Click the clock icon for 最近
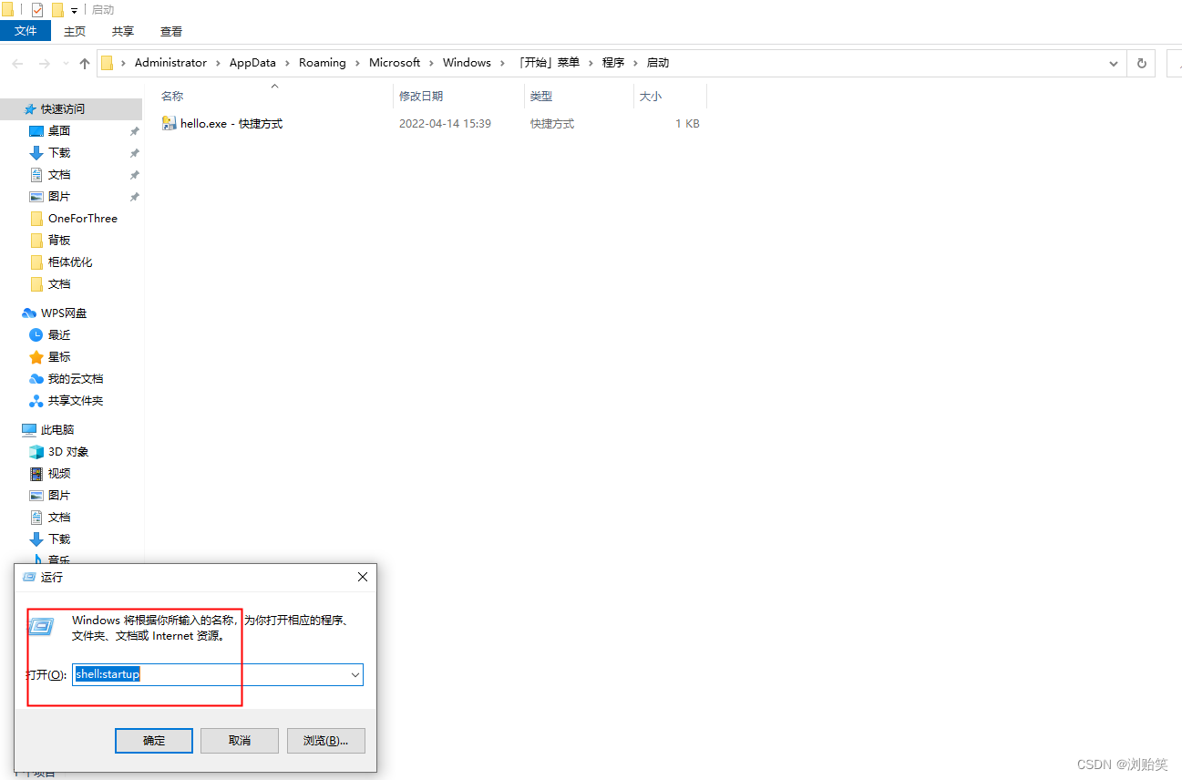This screenshot has width=1182, height=780. pos(36,335)
